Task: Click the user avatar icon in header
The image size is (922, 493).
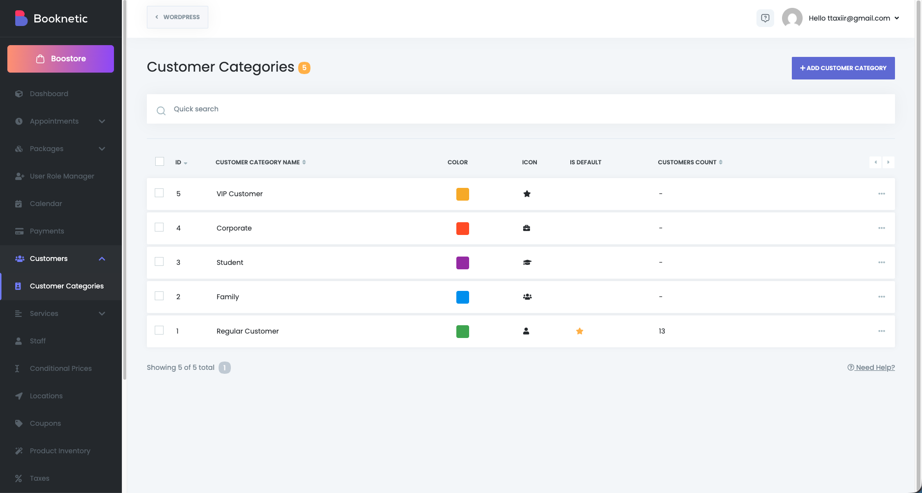Action: pos(792,18)
